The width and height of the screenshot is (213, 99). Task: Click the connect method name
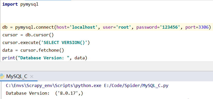pos(45,27)
